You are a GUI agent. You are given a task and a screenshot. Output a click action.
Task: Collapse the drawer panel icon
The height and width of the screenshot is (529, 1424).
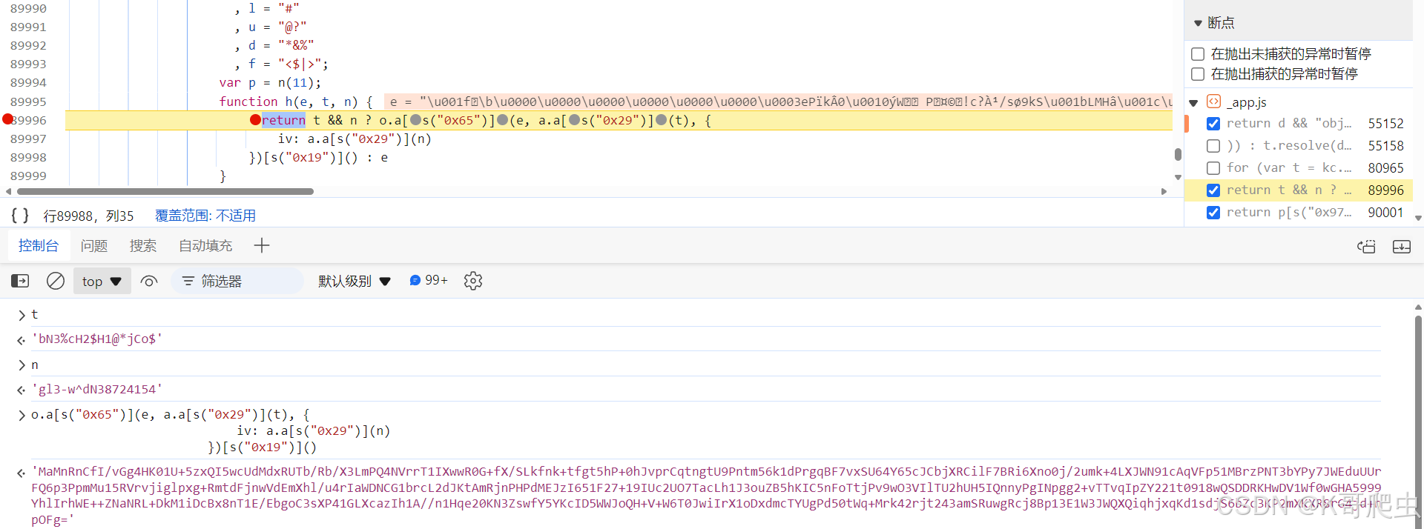click(x=1402, y=246)
